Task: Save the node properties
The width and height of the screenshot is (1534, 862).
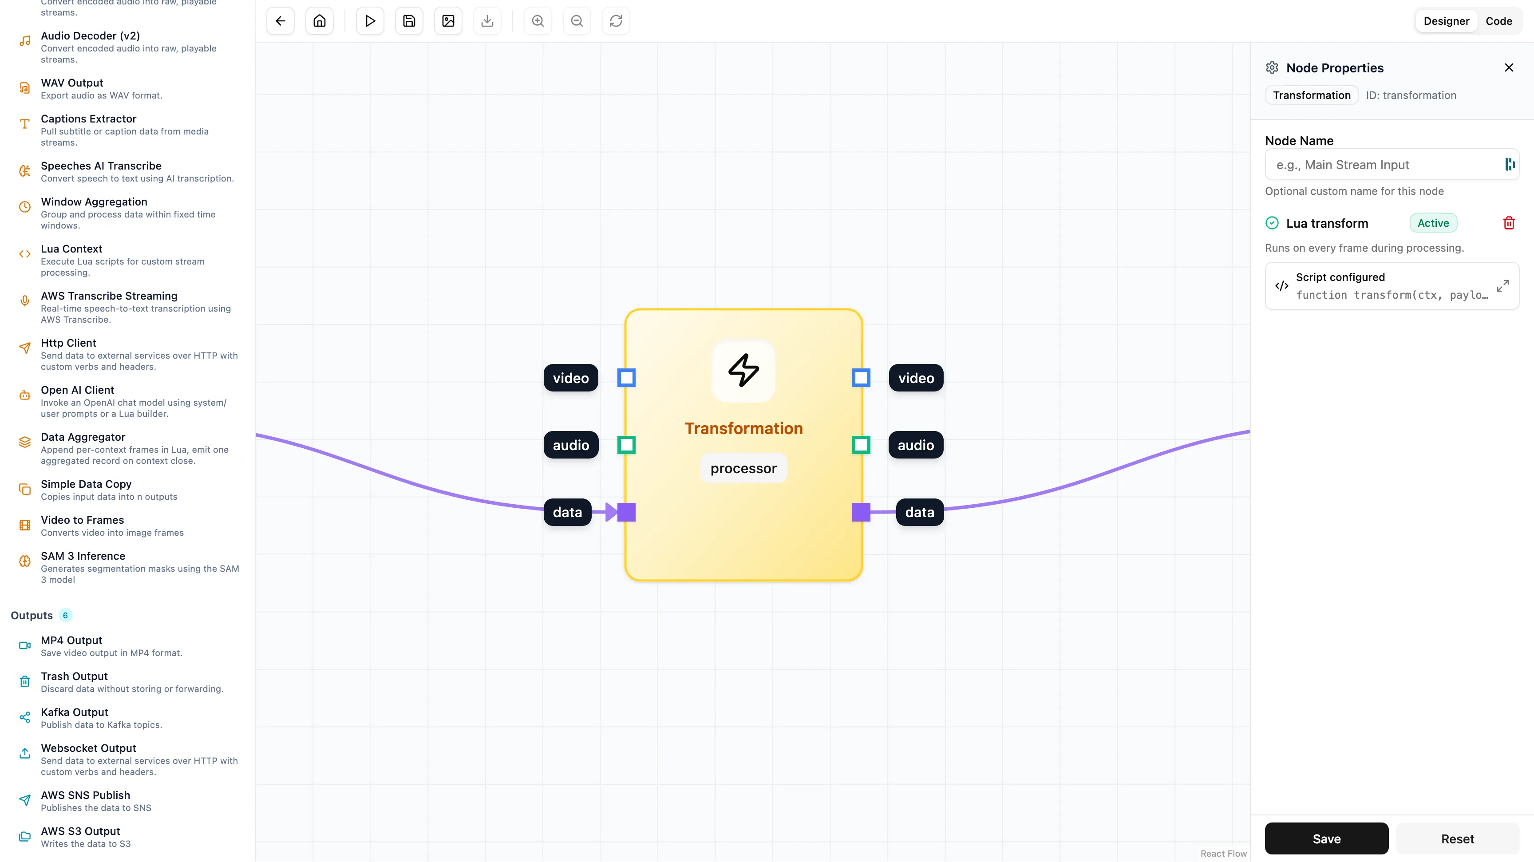Action: point(1325,838)
